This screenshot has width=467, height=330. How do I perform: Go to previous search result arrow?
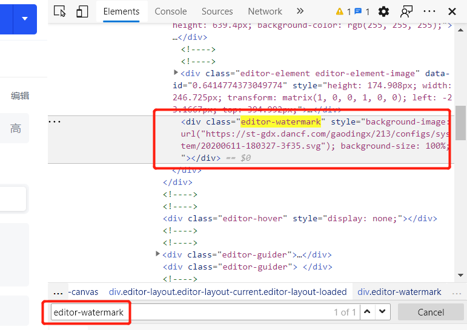(x=367, y=312)
